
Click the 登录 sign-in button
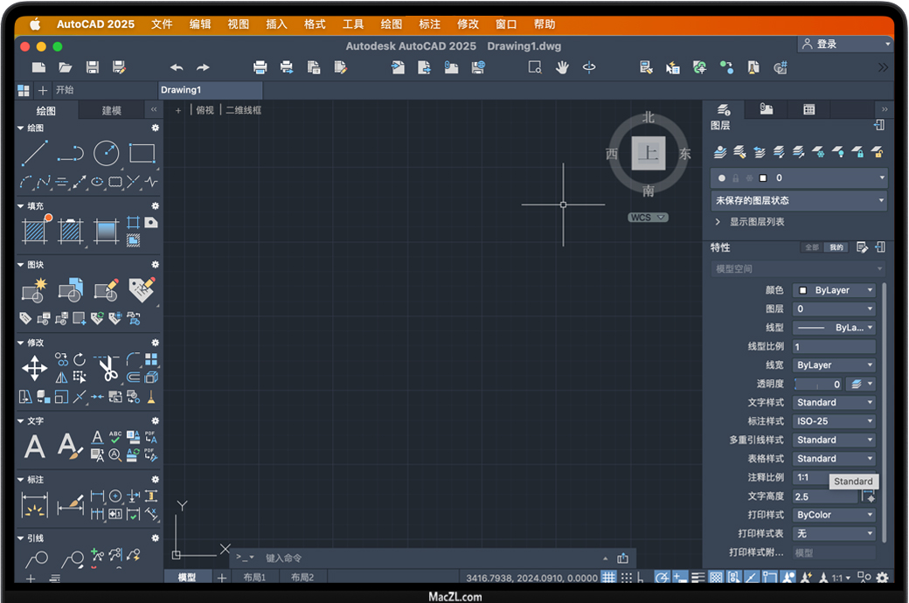[844, 44]
